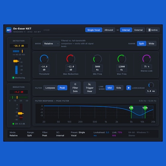
Task: Click 'Preset: Single Vocal' status entry
Action: 78,134
